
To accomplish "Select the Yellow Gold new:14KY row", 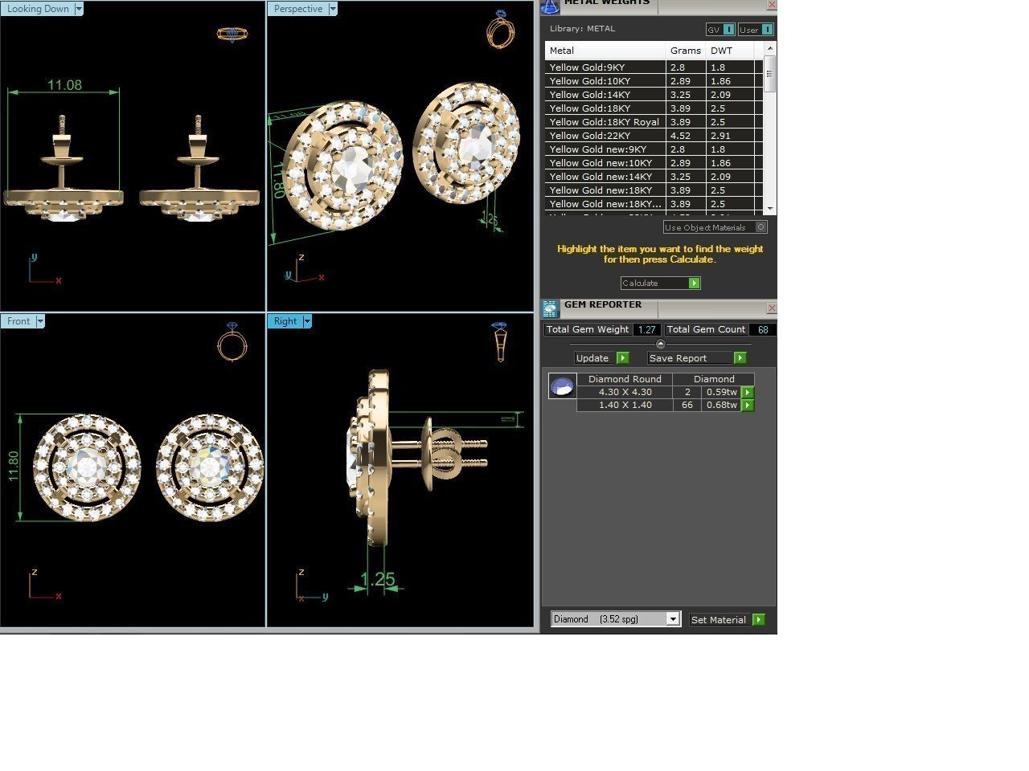I will click(654, 177).
